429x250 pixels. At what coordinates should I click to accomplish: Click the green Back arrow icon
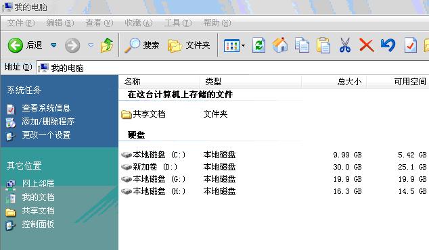16,45
